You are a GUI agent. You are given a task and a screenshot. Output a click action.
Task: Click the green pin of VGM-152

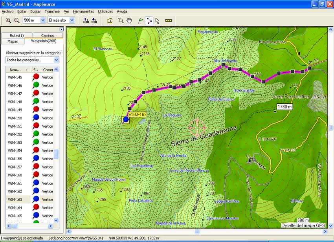(36, 134)
